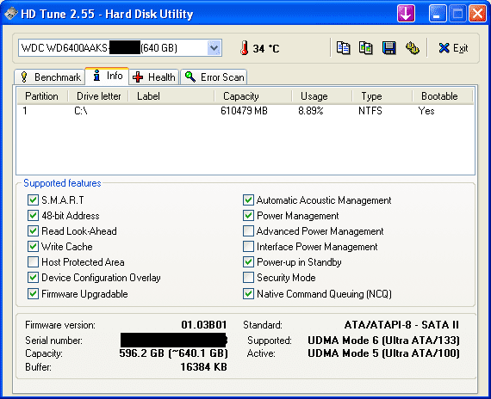Image resolution: width=491 pixels, height=399 pixels.
Task: Click the bootable Yes cell
Action: [x=426, y=111]
